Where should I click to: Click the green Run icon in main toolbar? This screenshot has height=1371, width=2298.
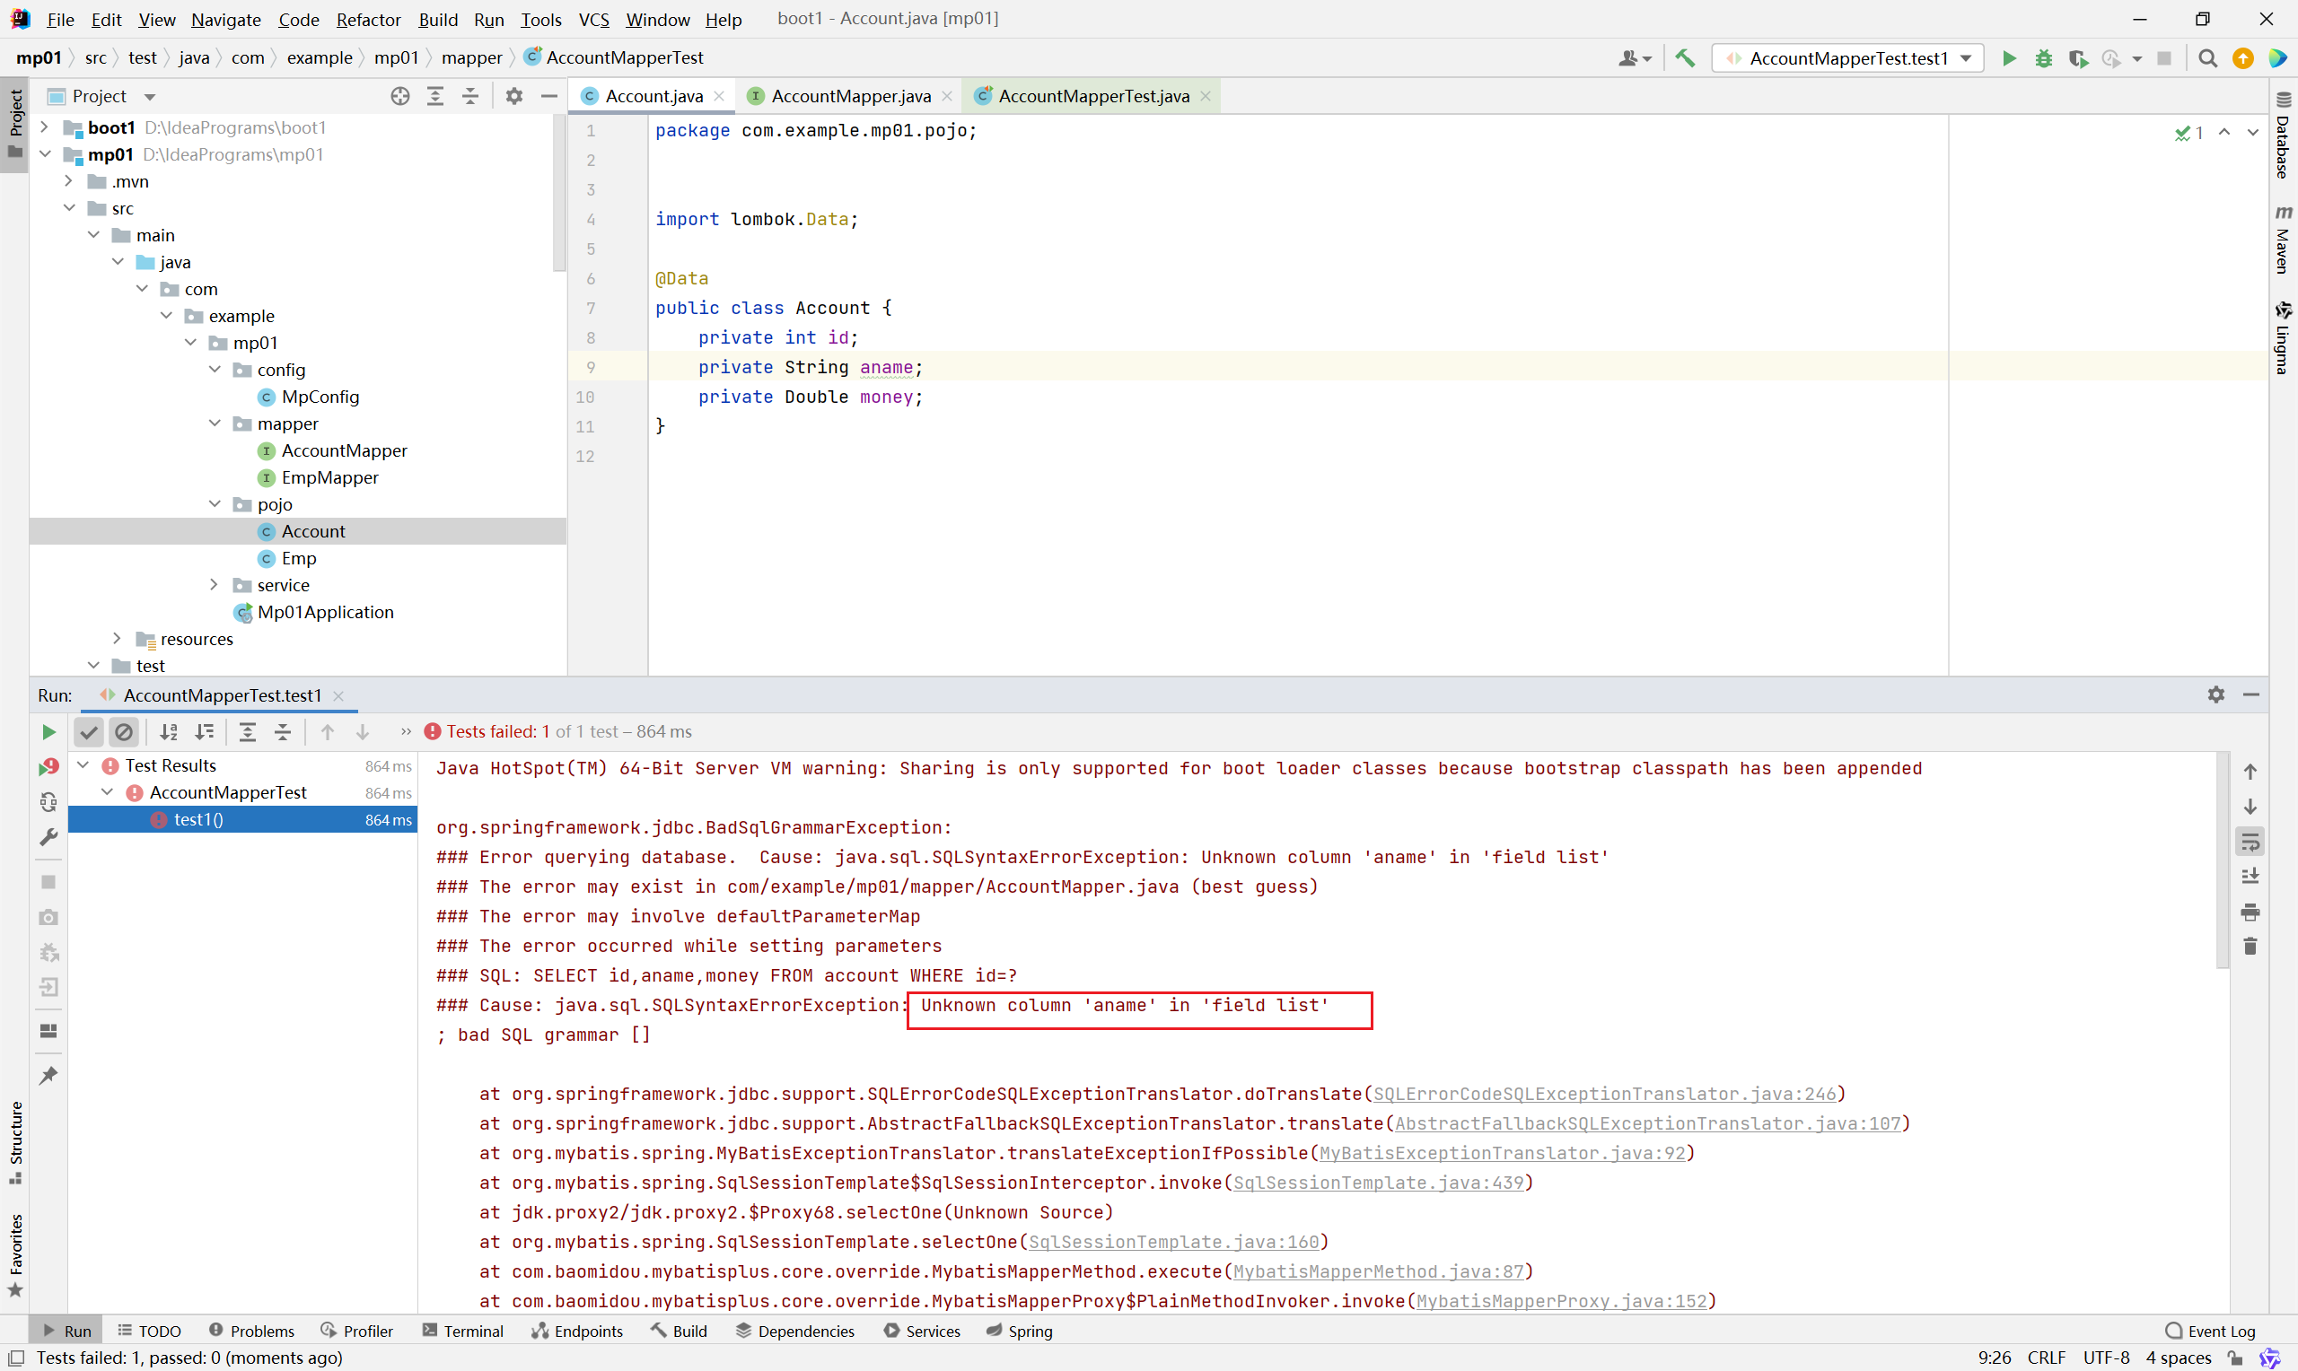click(2008, 58)
